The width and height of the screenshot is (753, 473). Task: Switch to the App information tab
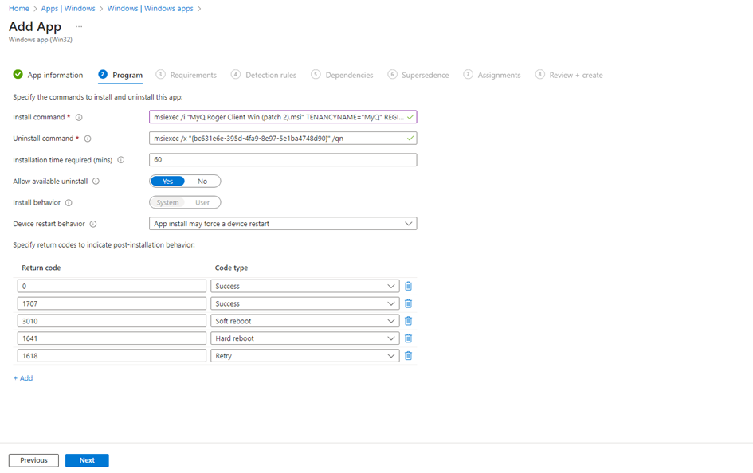coord(54,75)
